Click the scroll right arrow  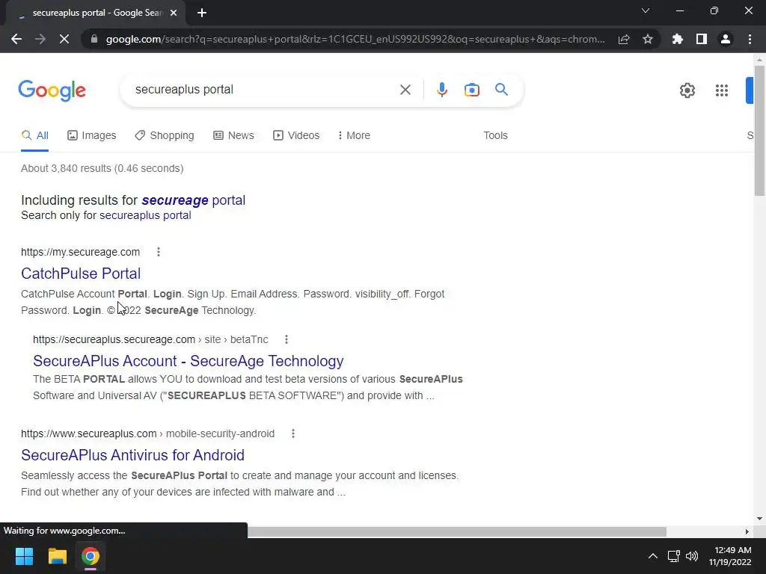coord(747,531)
